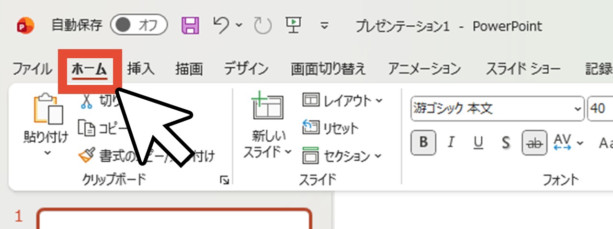Open the character spacing dropdown arrow
The height and width of the screenshot is (229, 613).
[x=580, y=143]
